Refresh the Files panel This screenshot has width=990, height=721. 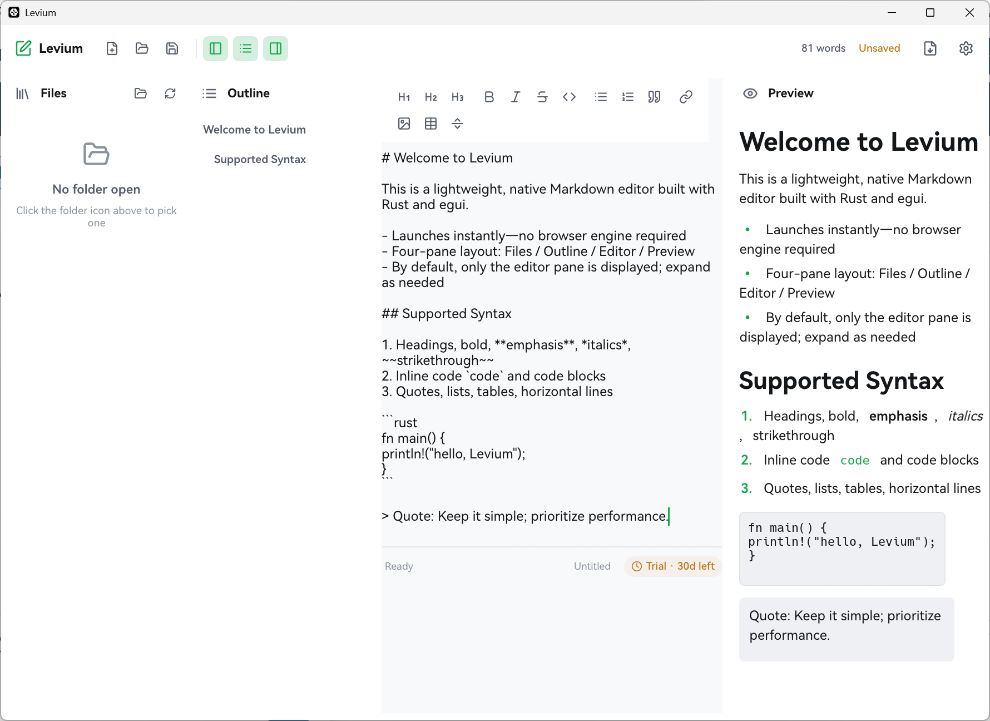pos(170,93)
